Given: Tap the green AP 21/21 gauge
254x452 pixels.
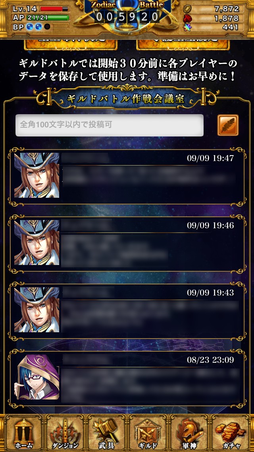Looking at the screenshot, I should click(x=48, y=18).
